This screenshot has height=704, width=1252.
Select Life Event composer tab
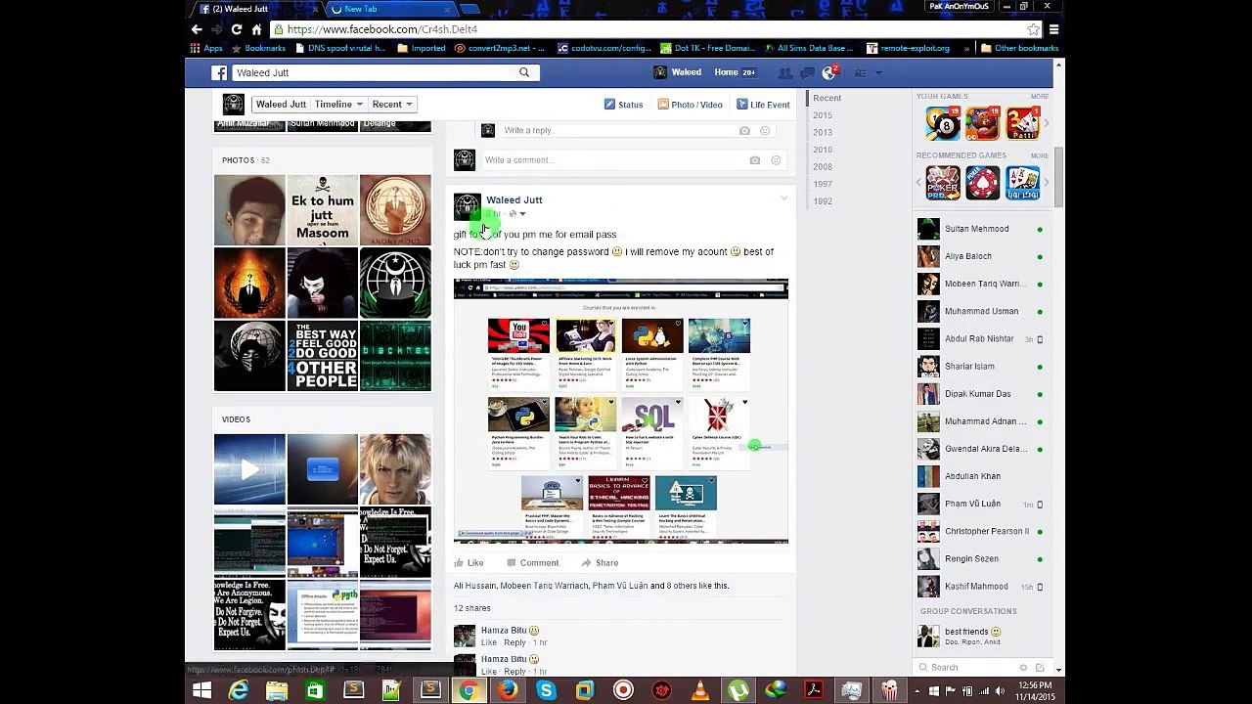tap(763, 105)
